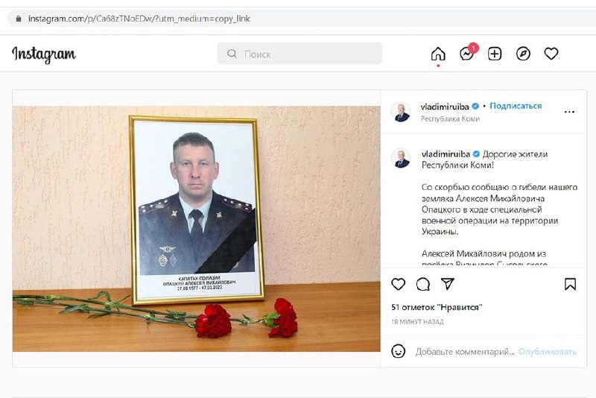Open post options three-dots menu
Screen dimensions: 596x398
click(569, 112)
